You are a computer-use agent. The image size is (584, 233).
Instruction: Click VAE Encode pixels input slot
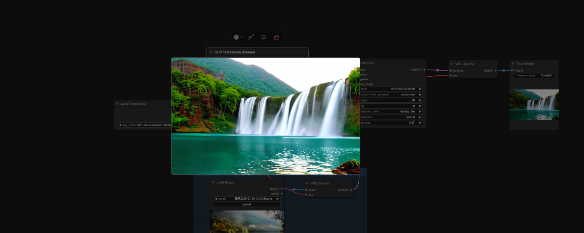(306, 190)
